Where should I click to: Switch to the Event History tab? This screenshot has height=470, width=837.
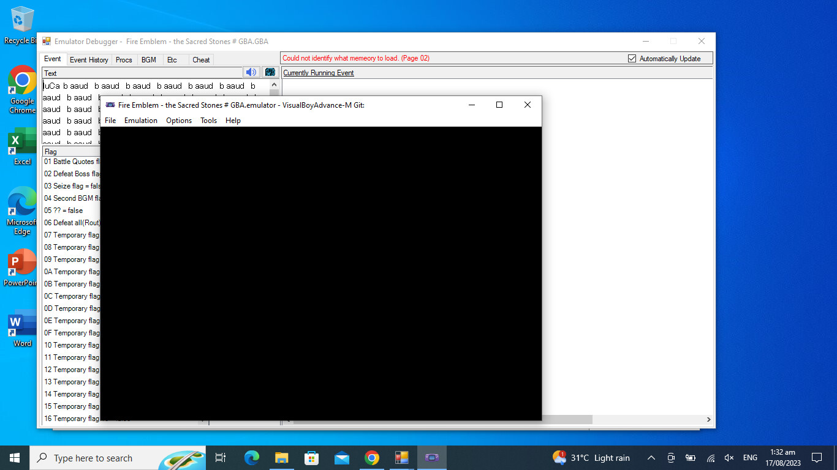tap(89, 59)
